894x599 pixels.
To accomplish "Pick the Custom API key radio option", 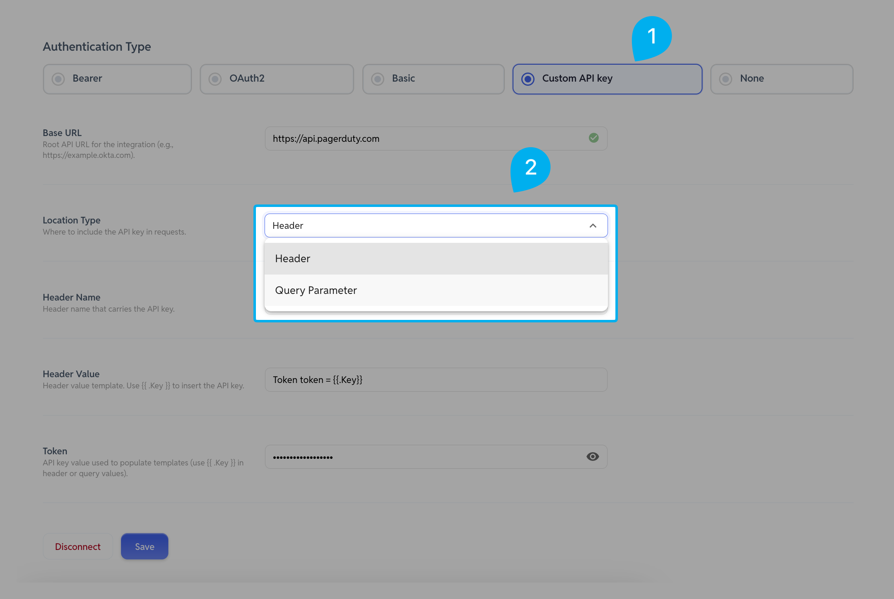I will 607,79.
